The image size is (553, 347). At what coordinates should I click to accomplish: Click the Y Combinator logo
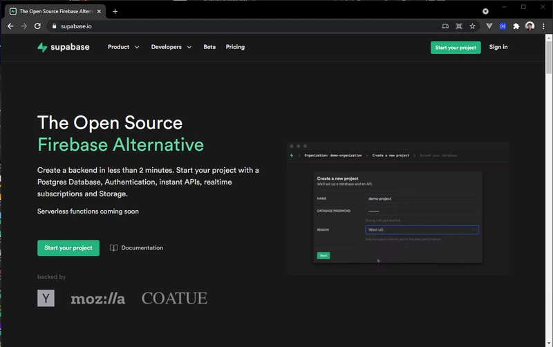click(x=46, y=299)
